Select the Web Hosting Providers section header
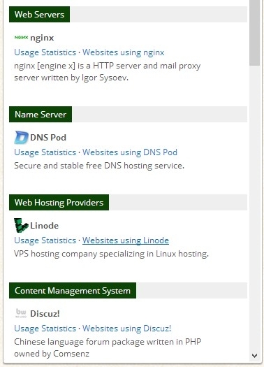 (x=59, y=202)
